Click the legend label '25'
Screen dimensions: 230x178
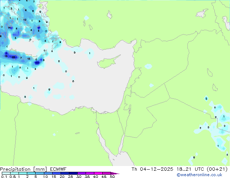pyautogui.click(x=70, y=177)
